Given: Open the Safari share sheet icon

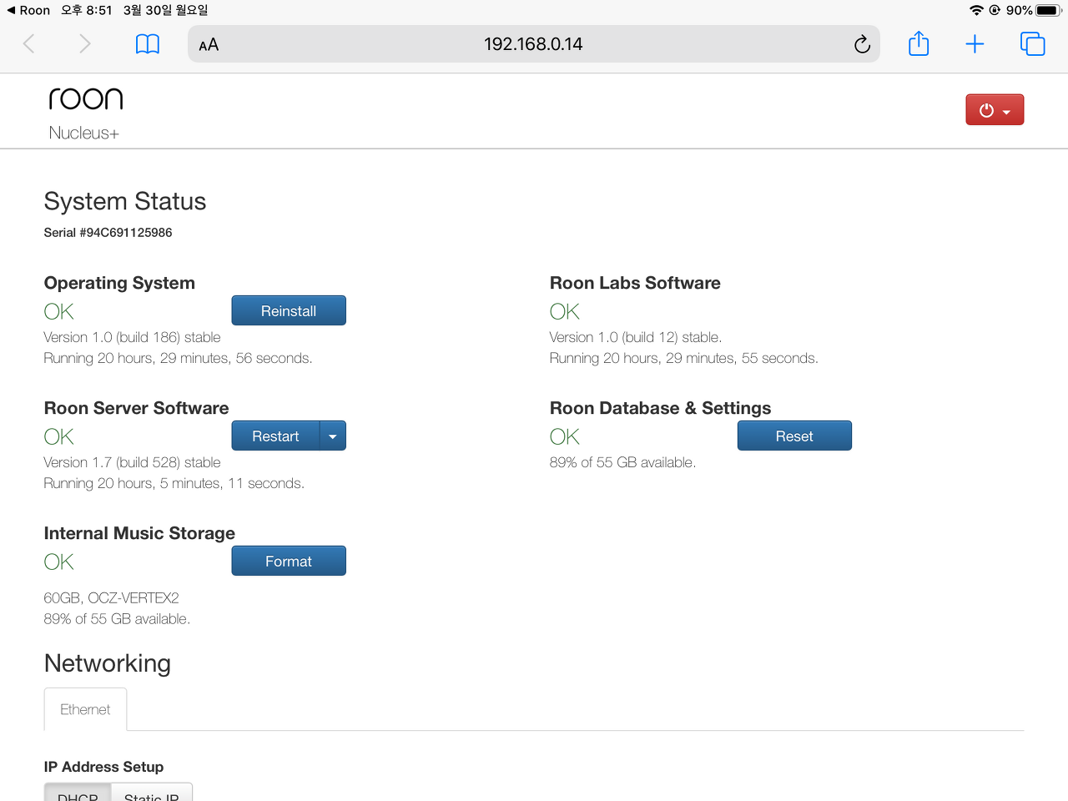Looking at the screenshot, I should point(919,43).
